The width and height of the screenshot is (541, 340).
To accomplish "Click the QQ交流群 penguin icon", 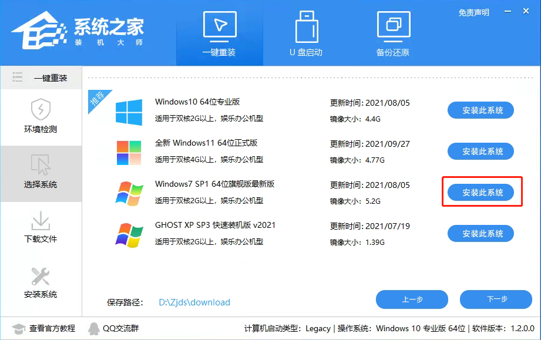I will pos(94,329).
